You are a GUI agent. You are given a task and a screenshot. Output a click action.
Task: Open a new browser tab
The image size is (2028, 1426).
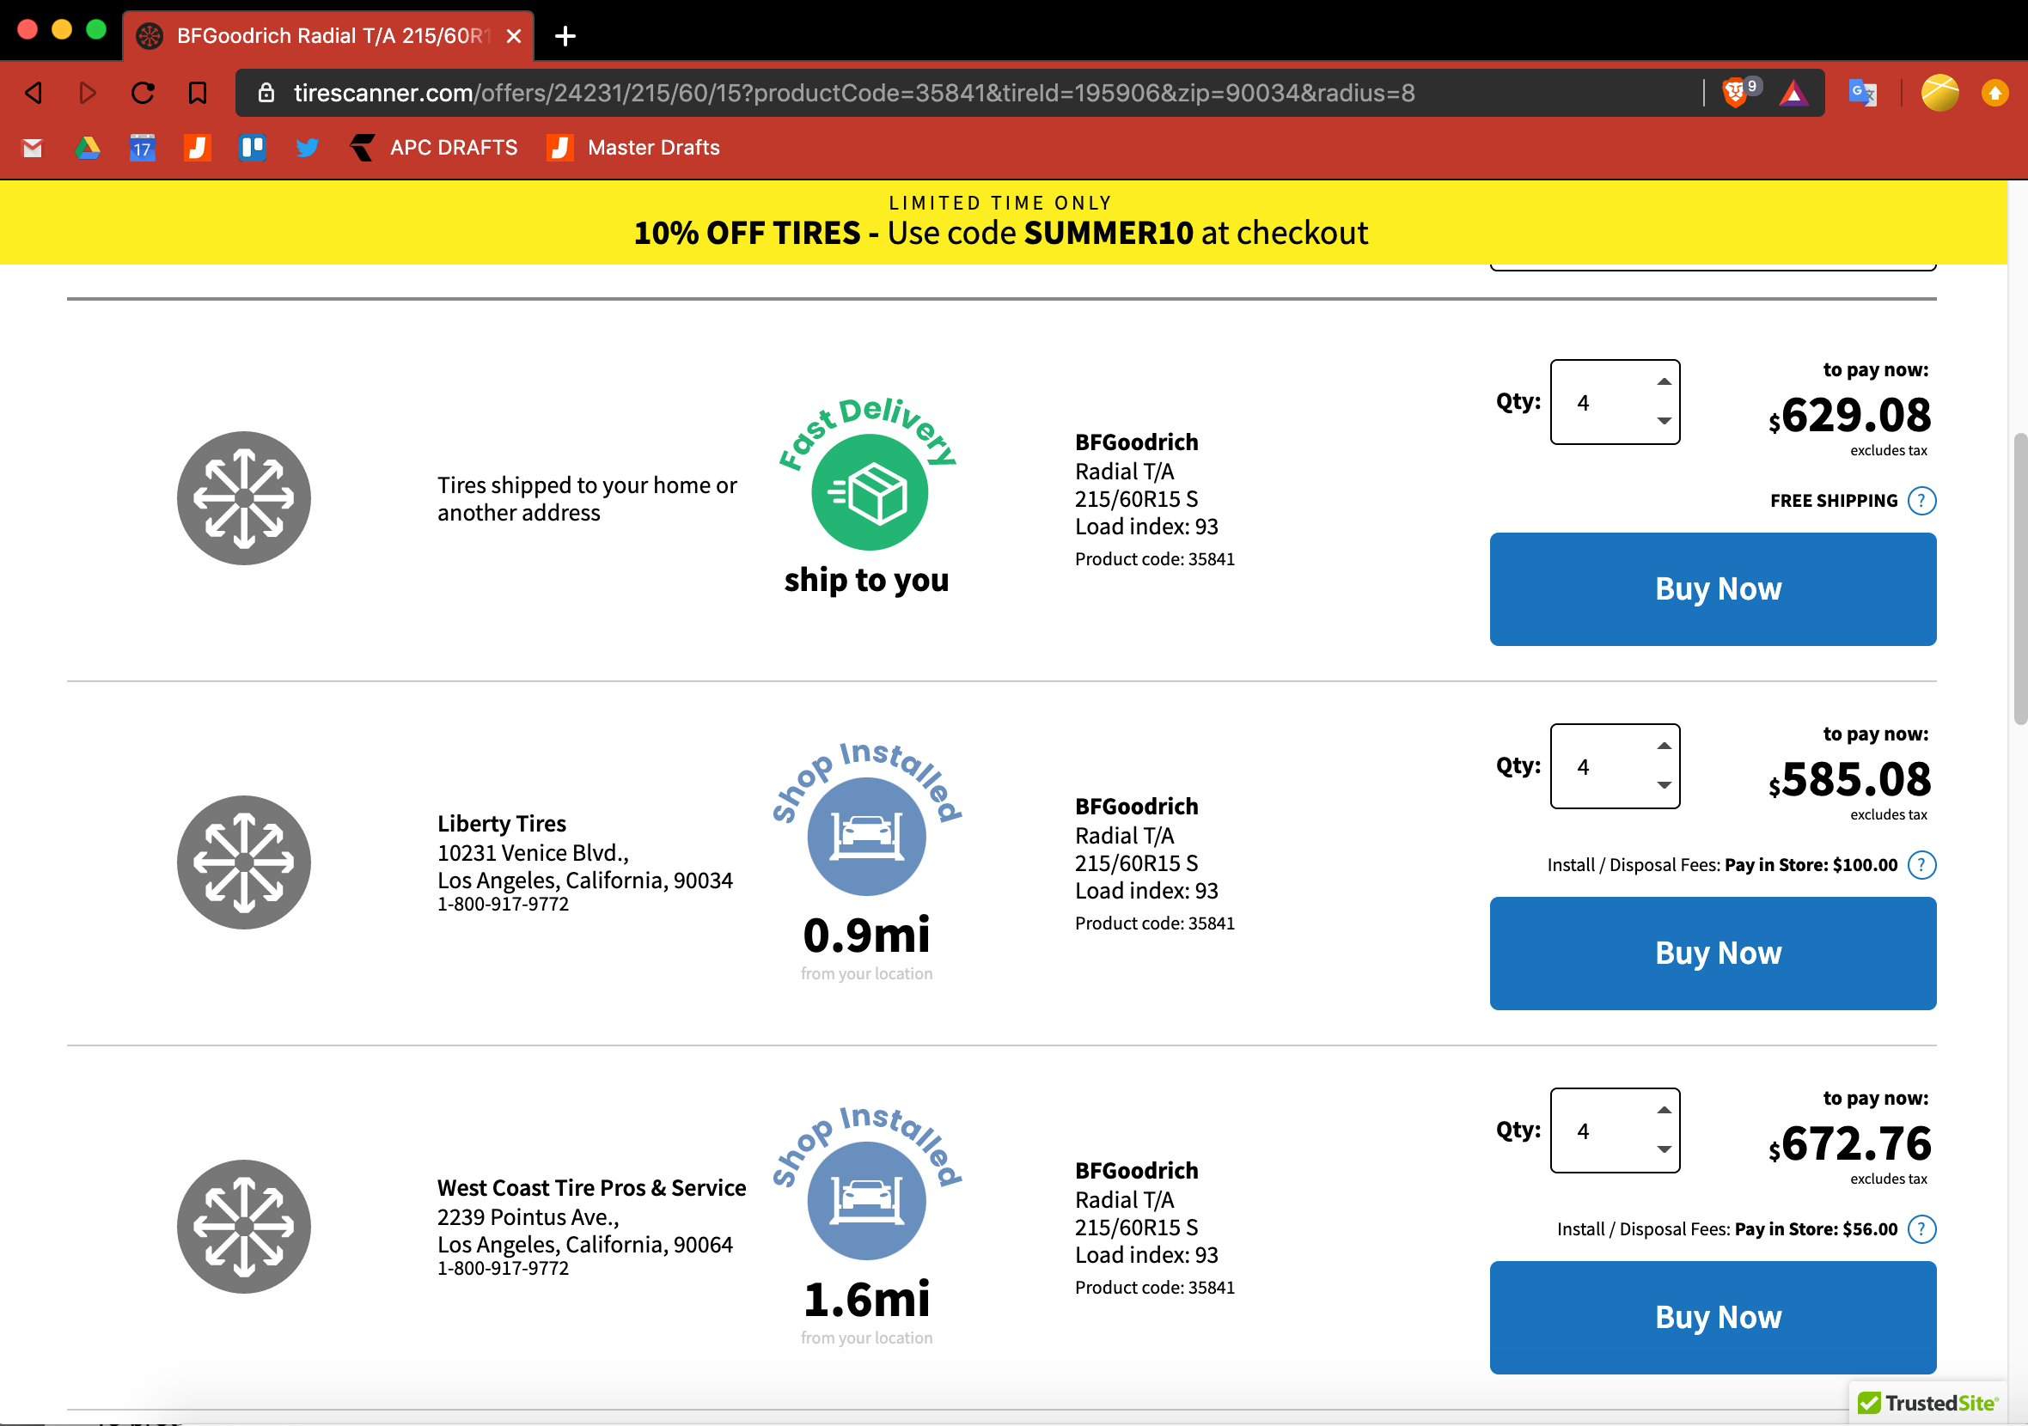coord(565,36)
